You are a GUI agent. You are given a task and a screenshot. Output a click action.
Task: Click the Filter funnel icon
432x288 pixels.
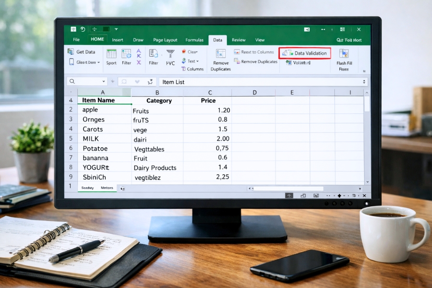[x=170, y=54]
